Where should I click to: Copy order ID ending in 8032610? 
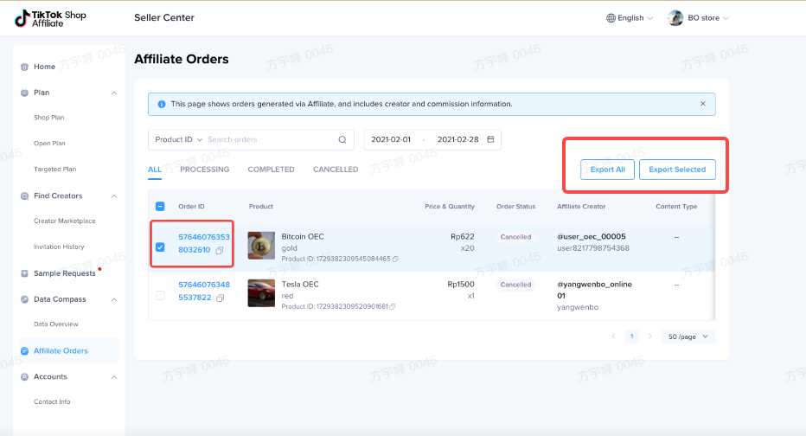coord(220,250)
